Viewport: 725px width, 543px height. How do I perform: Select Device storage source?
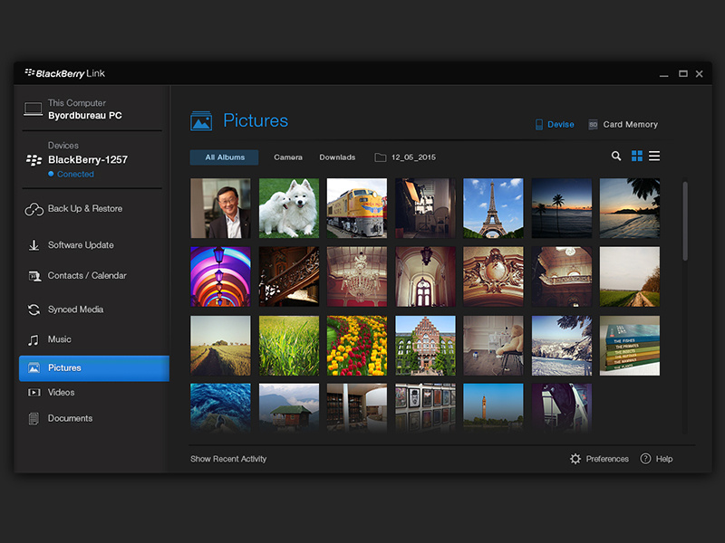(554, 125)
